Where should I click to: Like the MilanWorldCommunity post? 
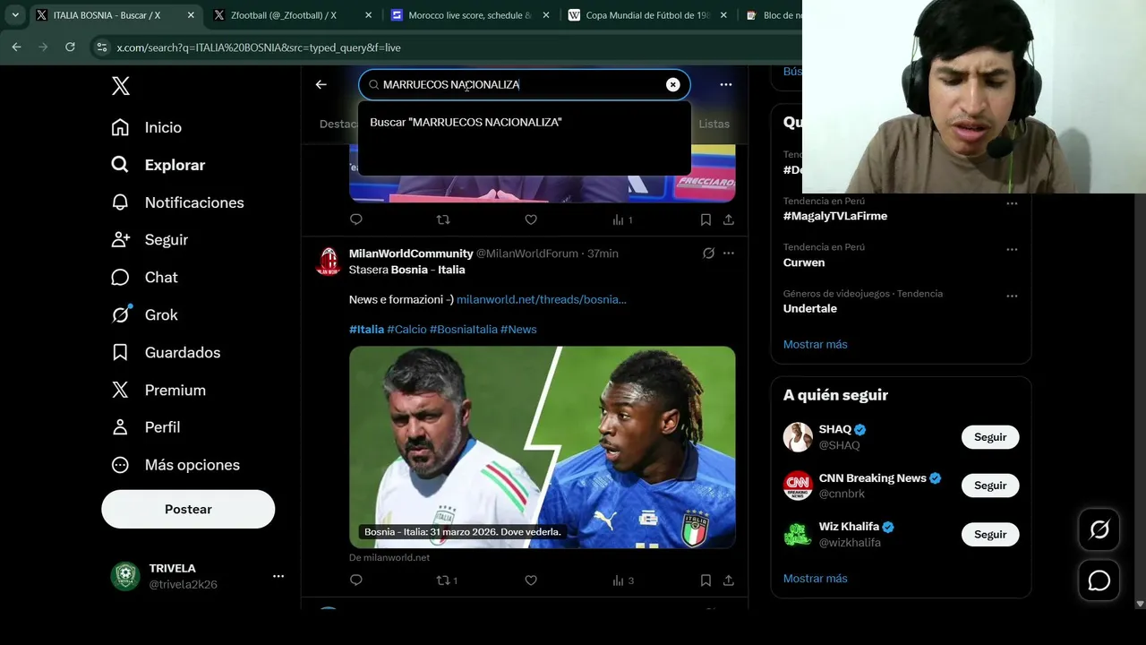[x=531, y=580]
